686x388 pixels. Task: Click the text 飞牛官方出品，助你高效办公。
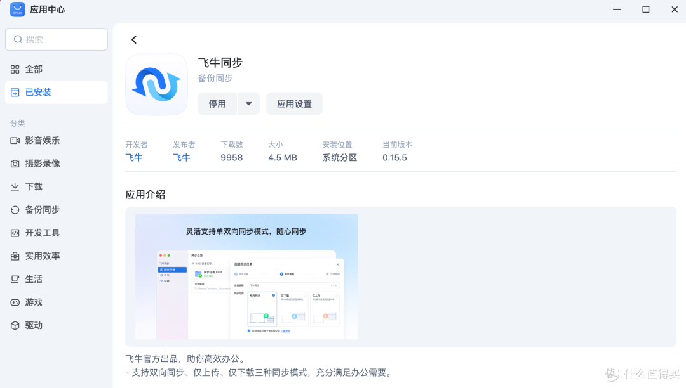point(187,359)
